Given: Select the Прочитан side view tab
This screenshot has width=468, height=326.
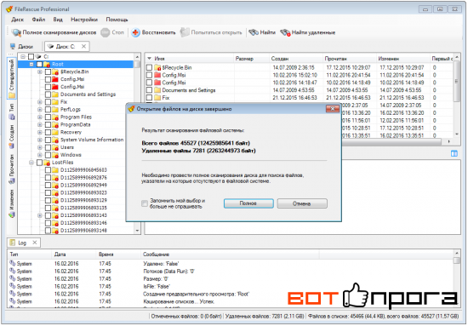Looking at the screenshot, I should click(x=12, y=169).
